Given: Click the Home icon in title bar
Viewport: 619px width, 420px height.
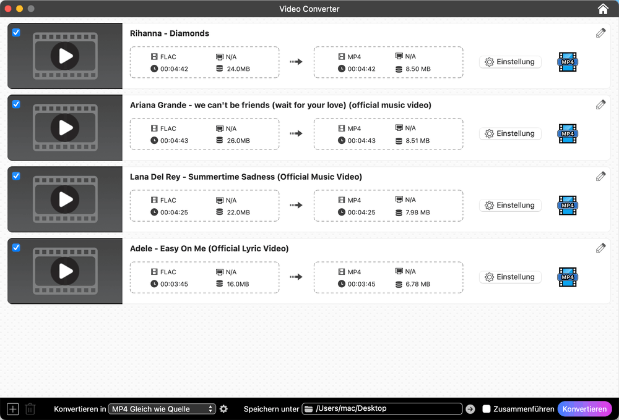Looking at the screenshot, I should tap(603, 9).
